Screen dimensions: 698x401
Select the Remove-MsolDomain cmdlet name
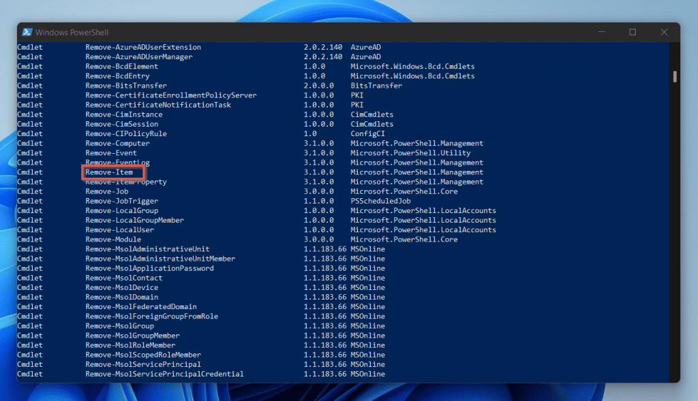point(122,298)
